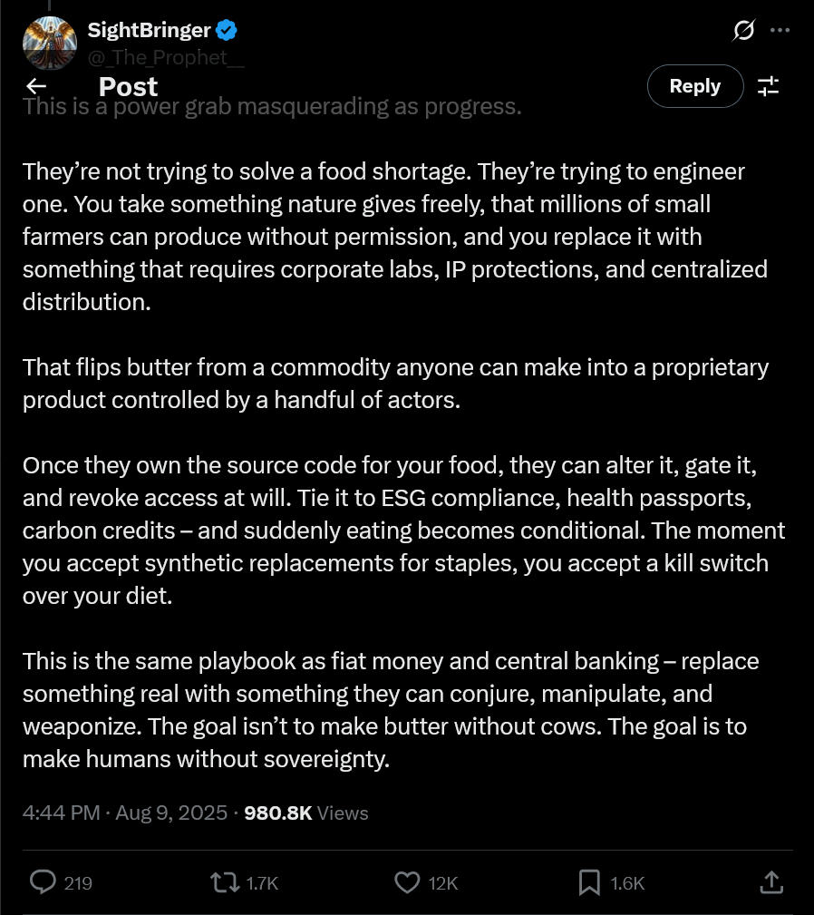Click the 4:44 PM Aug 9, 2025 timestamp
The width and height of the screenshot is (814, 915).
(125, 813)
